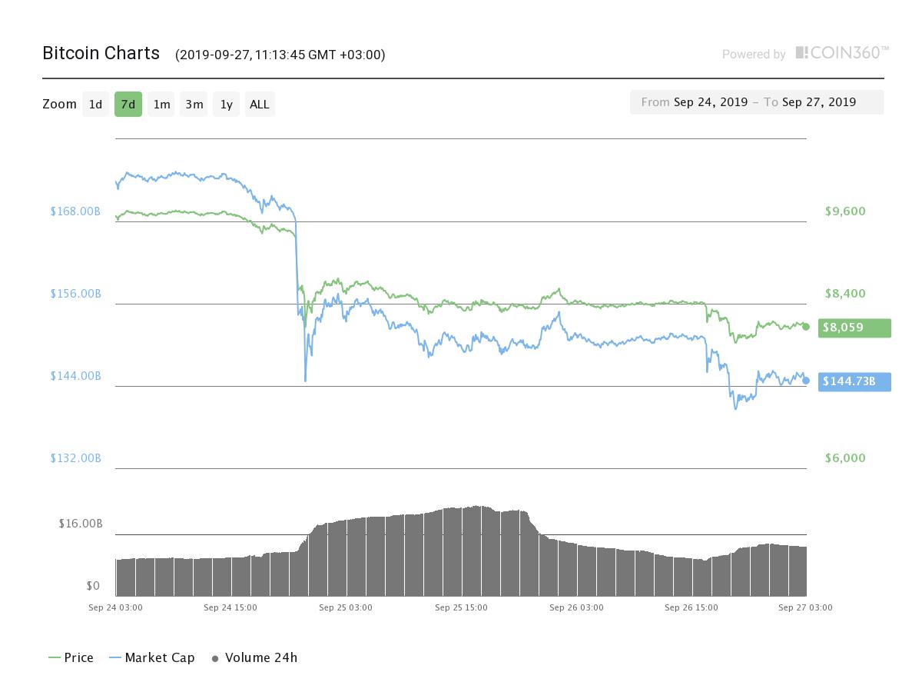Screen dimensions: 922x692
Task: Open the COIN360 logo link
Action: click(842, 53)
